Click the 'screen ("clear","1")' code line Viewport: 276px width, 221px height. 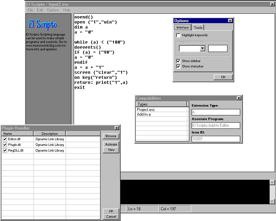101,72
